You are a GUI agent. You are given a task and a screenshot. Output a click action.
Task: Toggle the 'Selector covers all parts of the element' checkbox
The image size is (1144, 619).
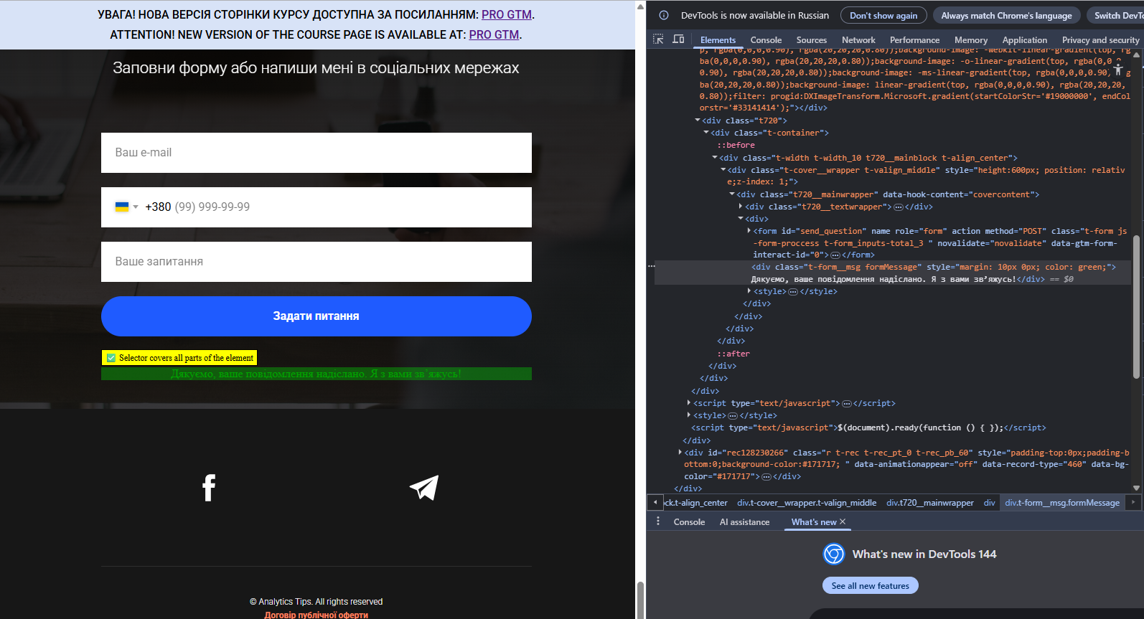(111, 358)
